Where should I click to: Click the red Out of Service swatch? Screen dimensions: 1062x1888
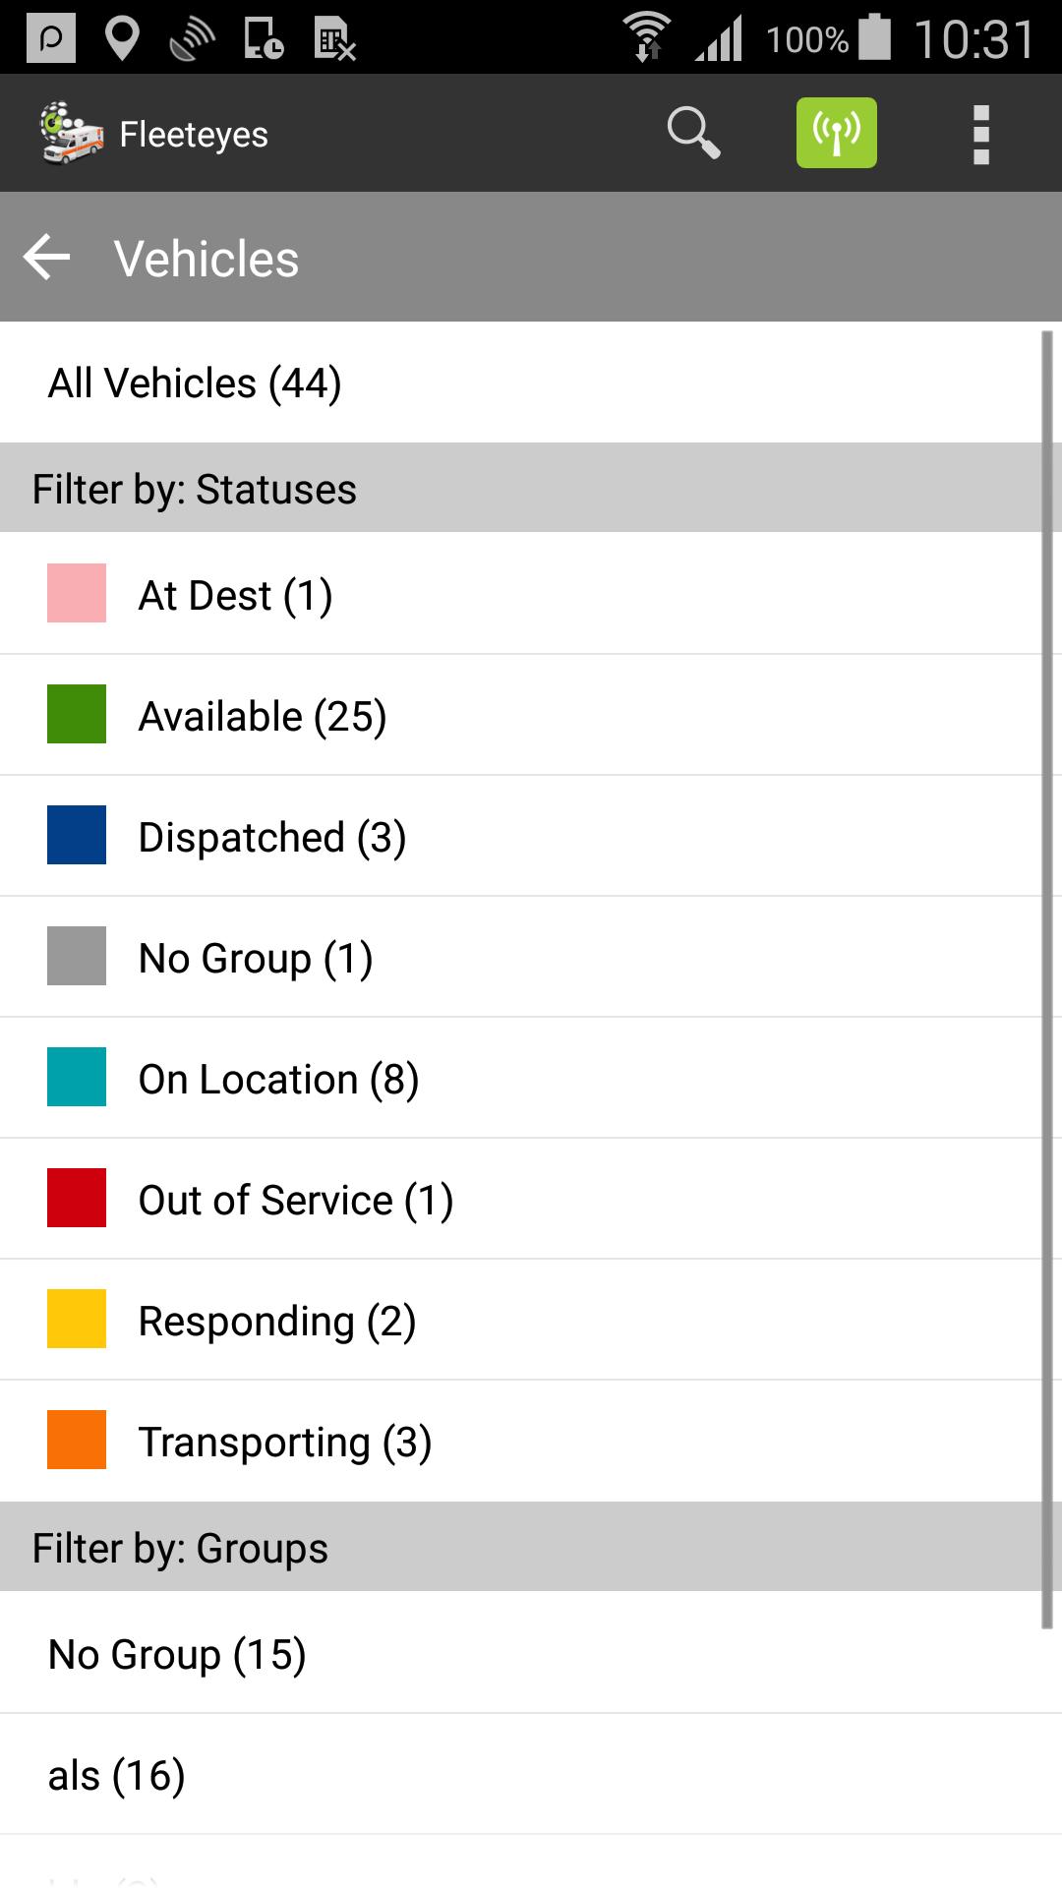coord(77,1198)
